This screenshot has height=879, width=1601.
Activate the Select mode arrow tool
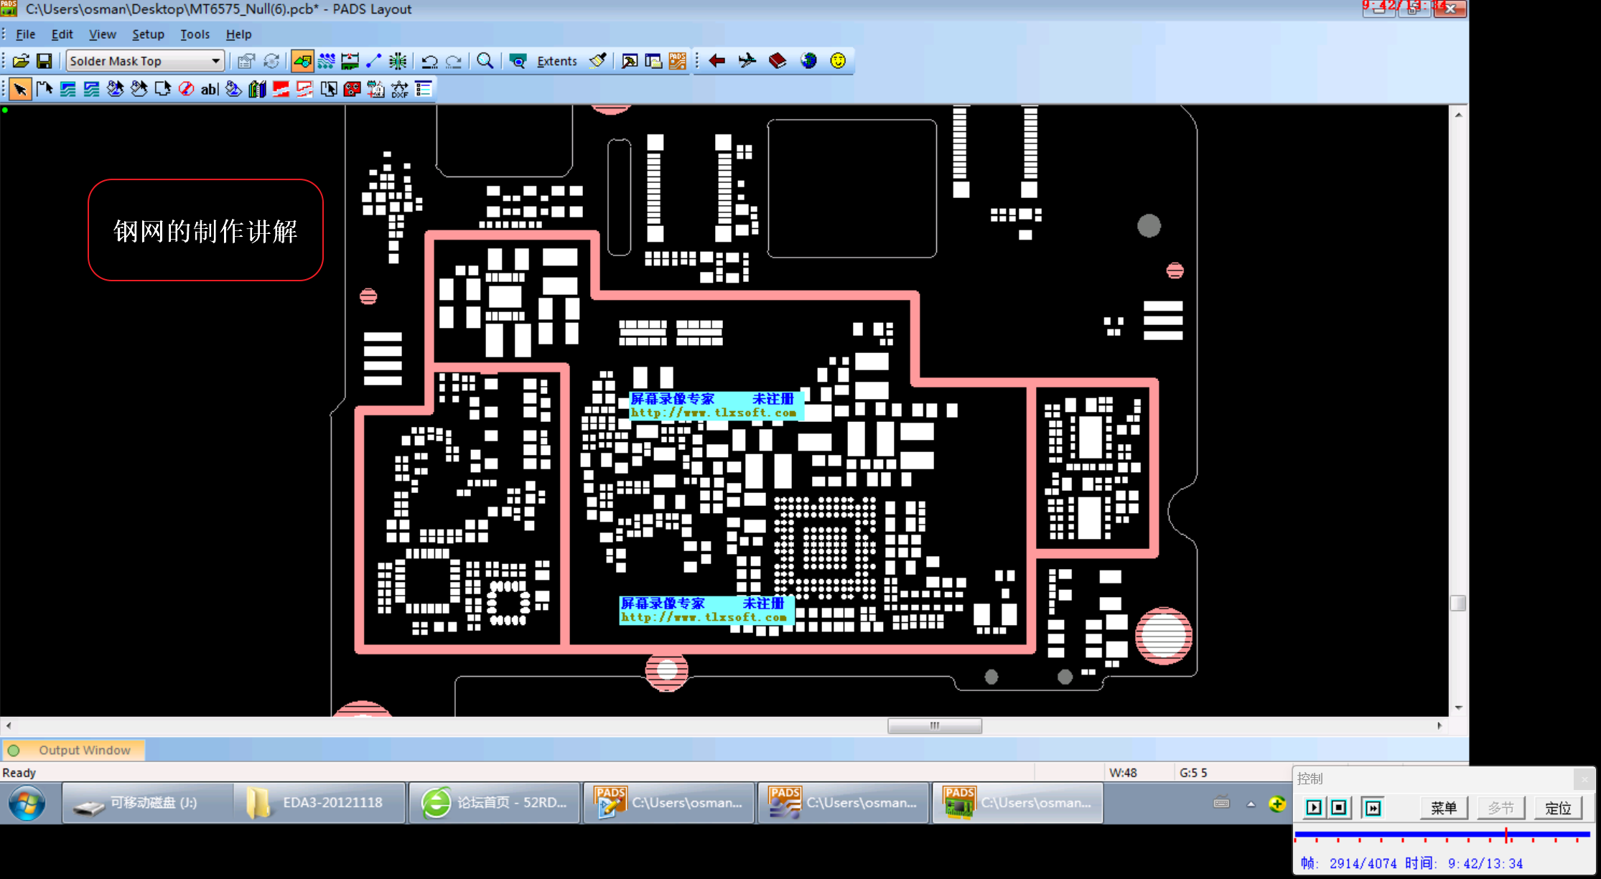(x=20, y=89)
